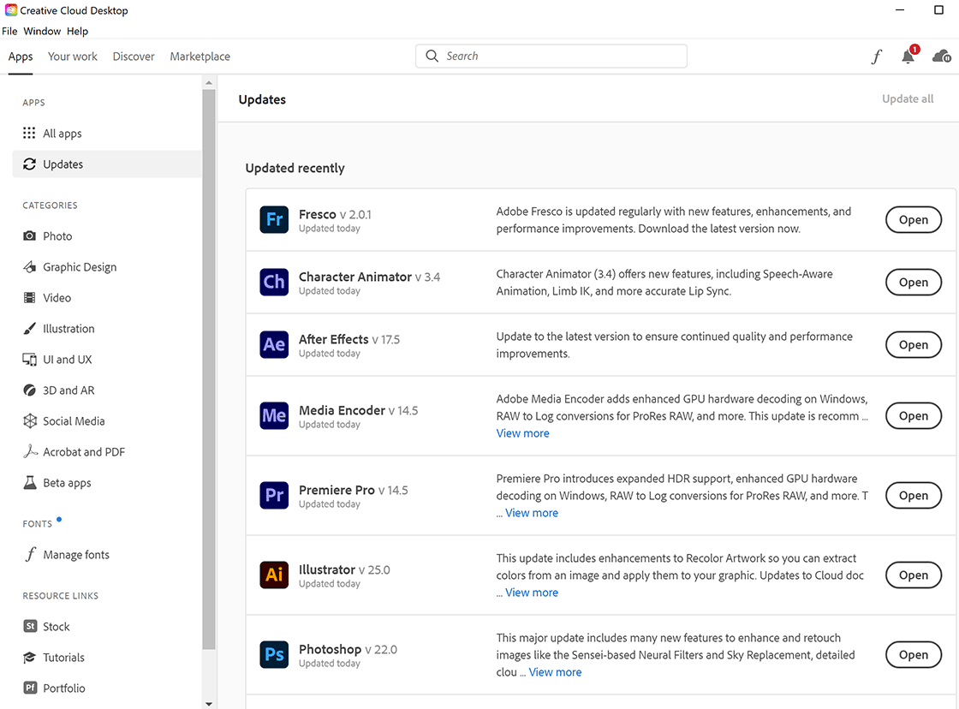Open the Portfolio resource link
959x709 pixels.
(106, 688)
